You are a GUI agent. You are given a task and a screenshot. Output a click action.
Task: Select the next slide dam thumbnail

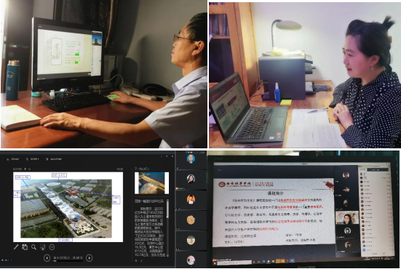pos(151,183)
